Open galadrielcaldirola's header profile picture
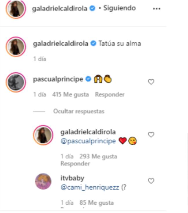 pyautogui.click(x=16, y=9)
